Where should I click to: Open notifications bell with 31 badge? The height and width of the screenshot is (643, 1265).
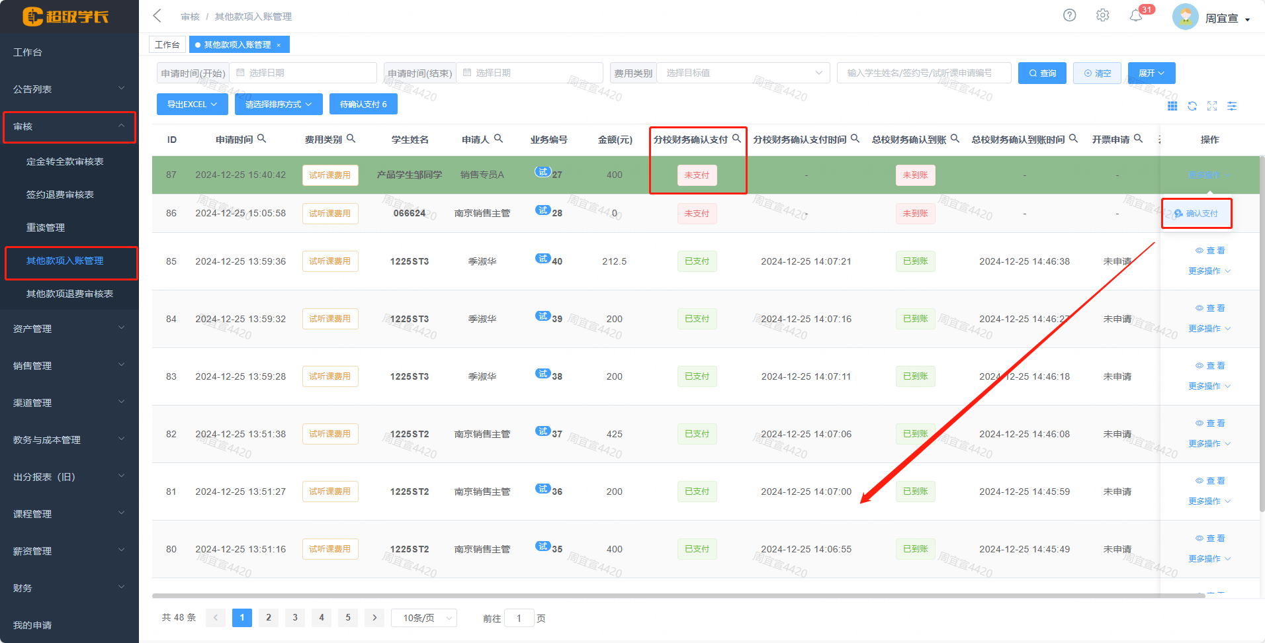coord(1136,16)
